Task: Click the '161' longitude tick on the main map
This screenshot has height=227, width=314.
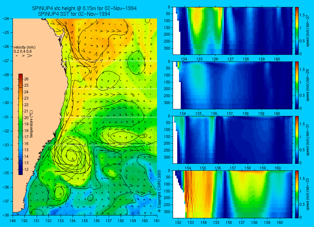Action: click(157, 221)
